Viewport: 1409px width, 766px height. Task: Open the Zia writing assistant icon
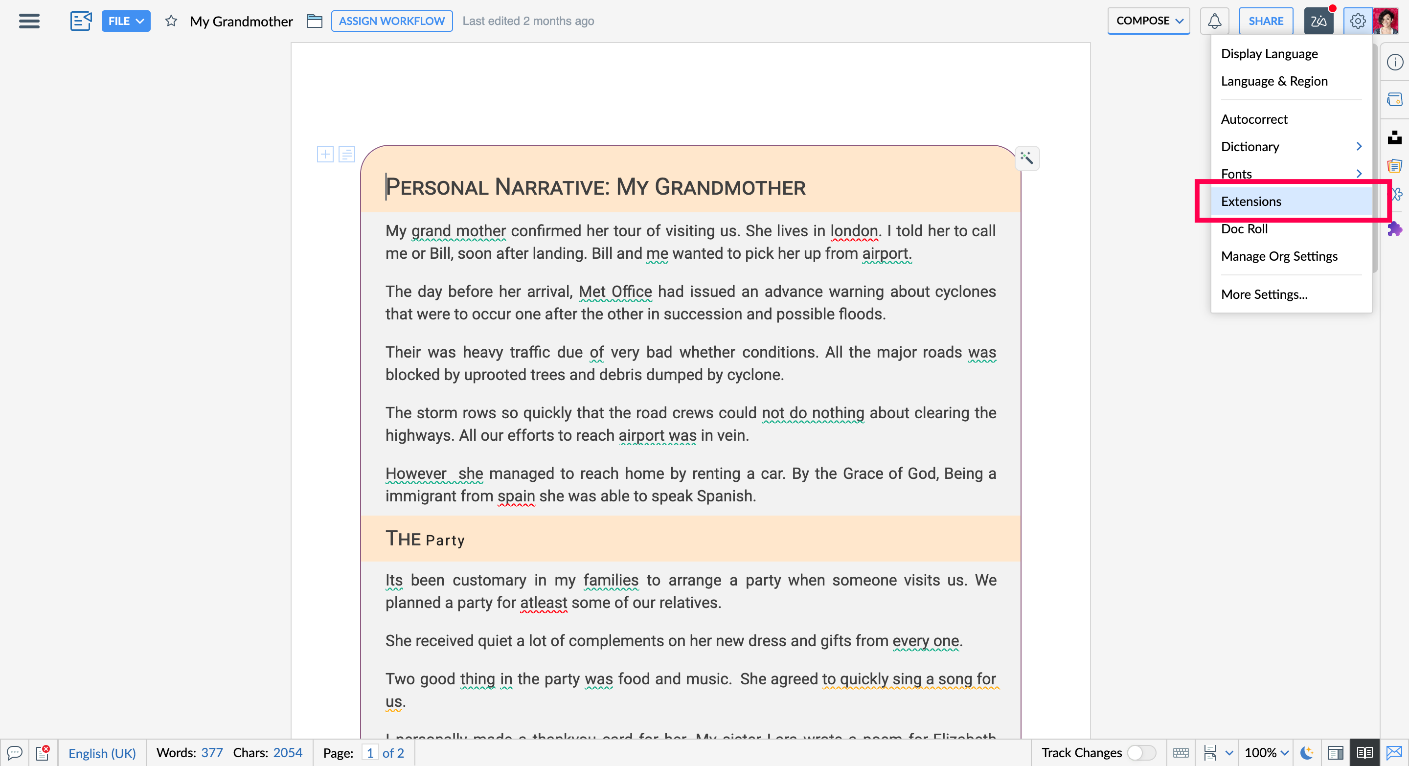click(1319, 21)
